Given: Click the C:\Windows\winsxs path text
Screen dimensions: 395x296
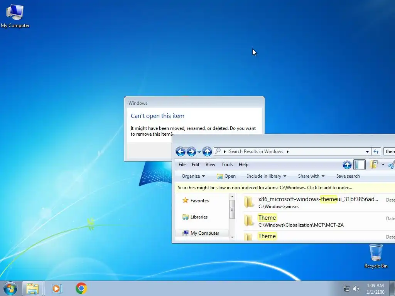Looking at the screenshot, I should (x=279, y=207).
